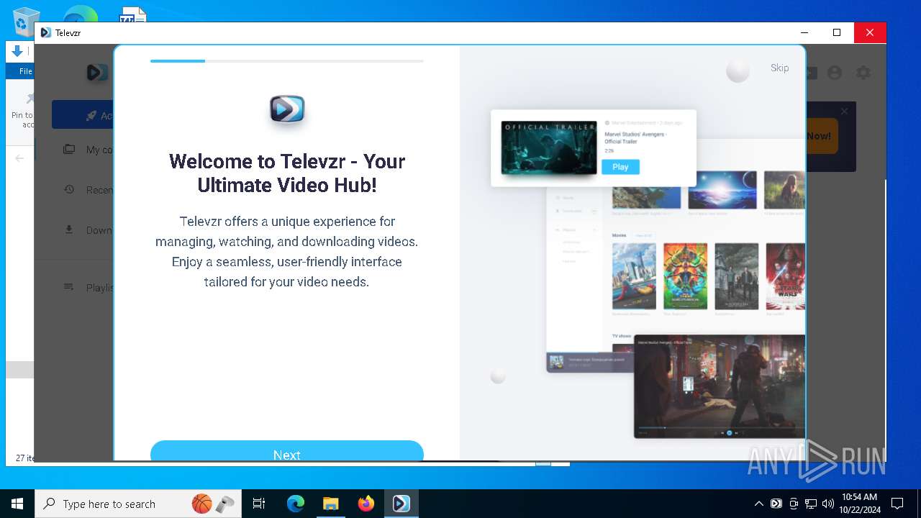Open the Downloads icon in sidebar
The width and height of the screenshot is (921, 518).
69,230
